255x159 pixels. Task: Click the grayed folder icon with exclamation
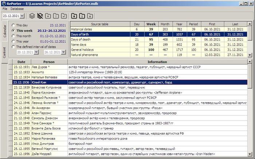[56, 16]
